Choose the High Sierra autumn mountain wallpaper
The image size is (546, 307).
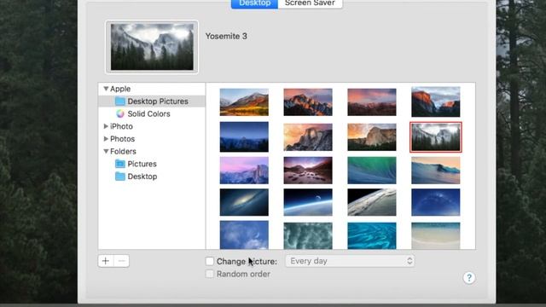tap(244, 102)
